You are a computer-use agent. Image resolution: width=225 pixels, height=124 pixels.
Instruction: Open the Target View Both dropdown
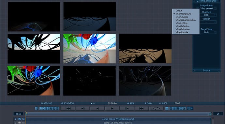(x=206, y=32)
